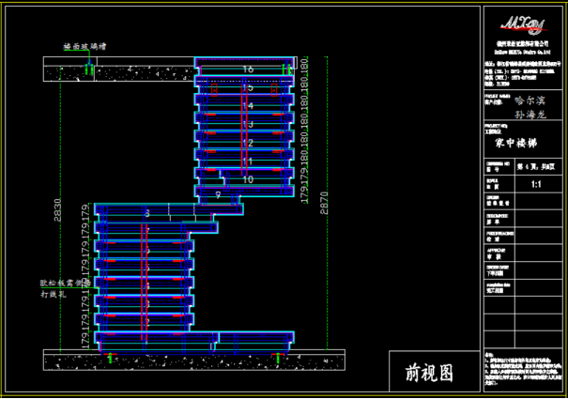Click the stair step numbered 12

coord(248,142)
